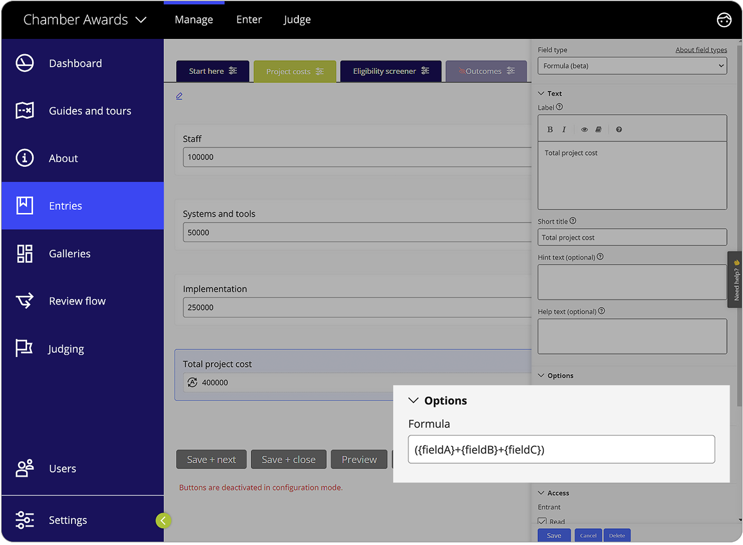The height and width of the screenshot is (545, 743).
Task: Open the Enter menu in the top bar
Action: (249, 20)
